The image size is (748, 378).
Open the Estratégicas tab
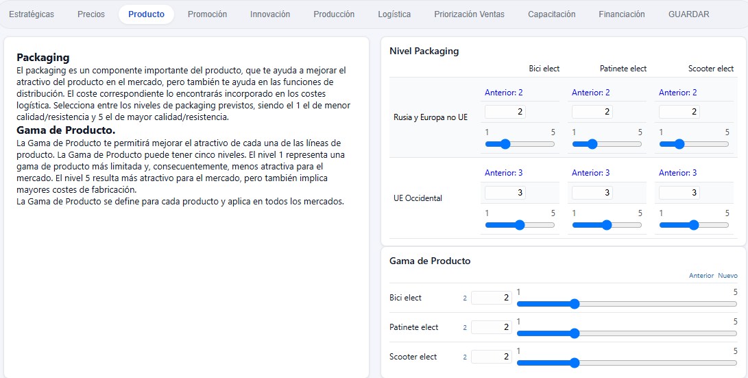(32, 14)
